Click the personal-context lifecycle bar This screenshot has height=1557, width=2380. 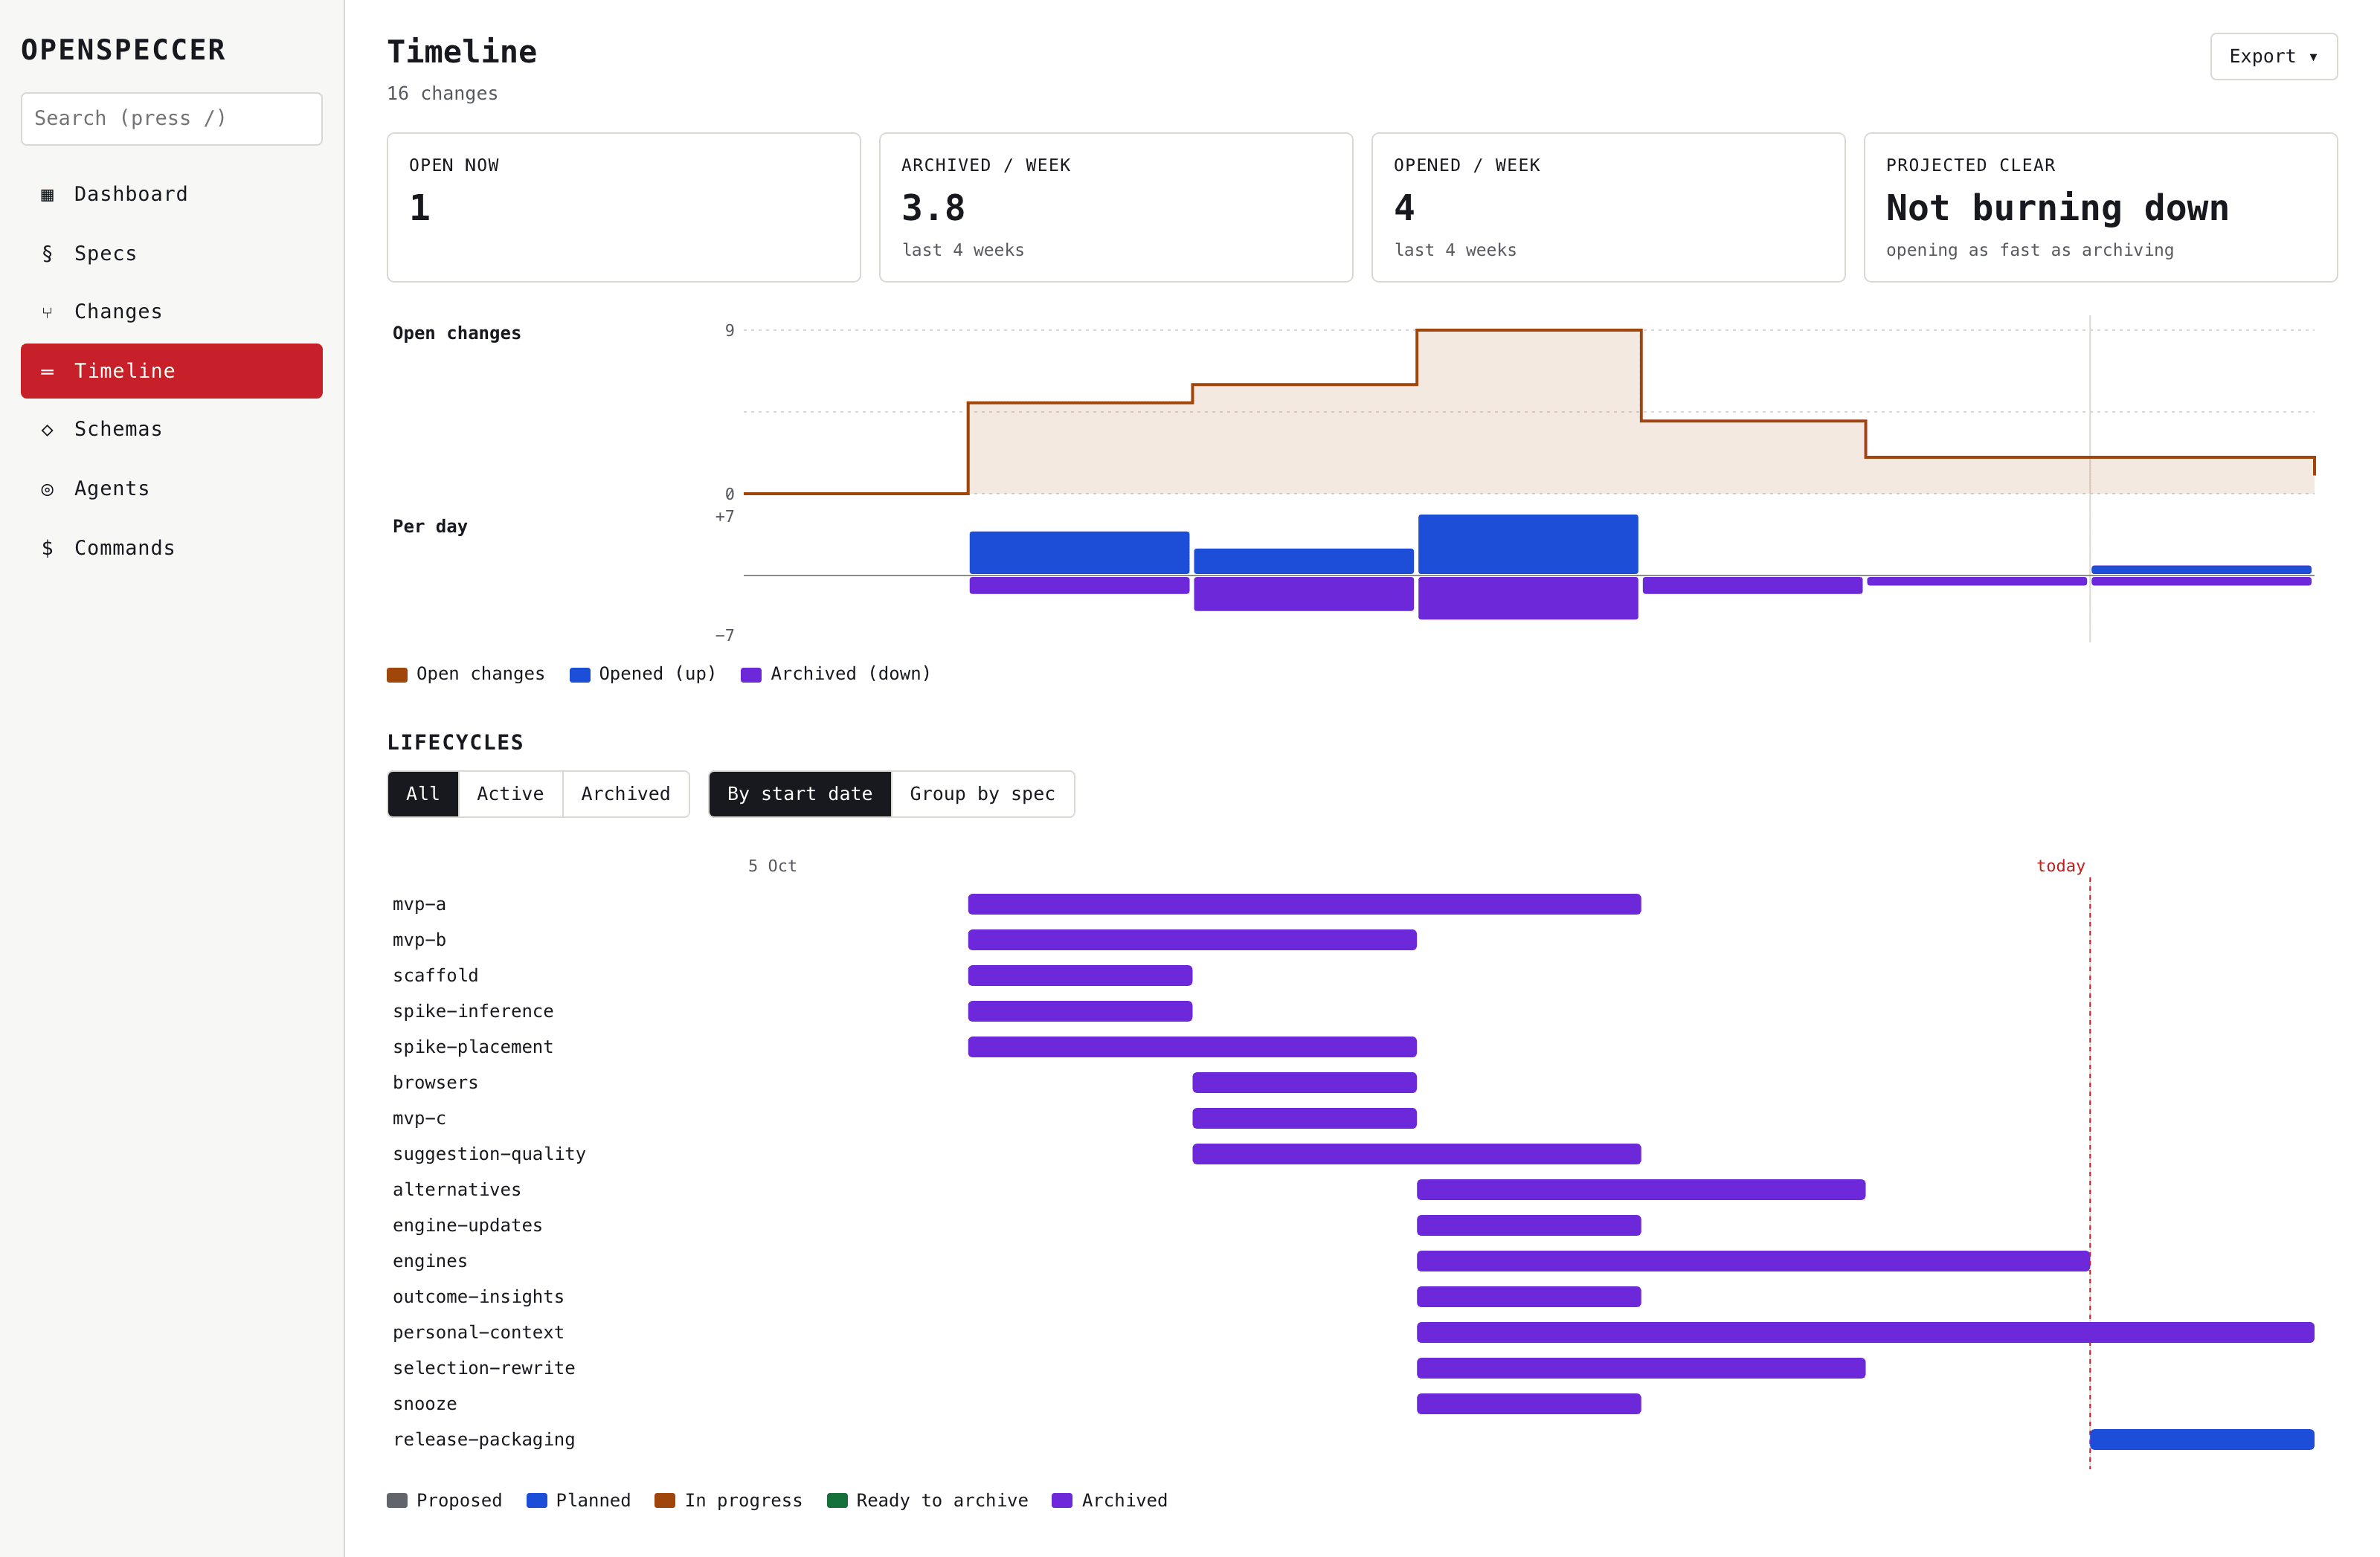coord(1866,1333)
